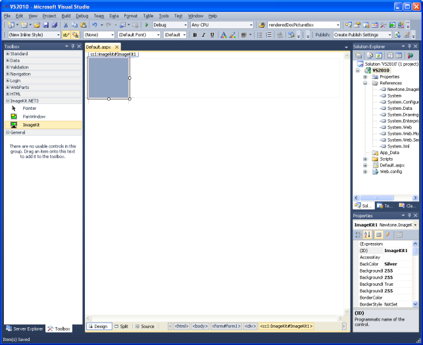The height and width of the screenshot is (345, 423).
Task: Click the BackColor Silver property value
Action: (397, 264)
